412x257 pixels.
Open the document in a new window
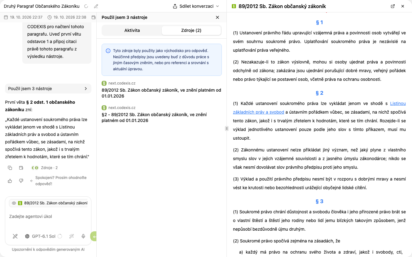(x=393, y=6)
